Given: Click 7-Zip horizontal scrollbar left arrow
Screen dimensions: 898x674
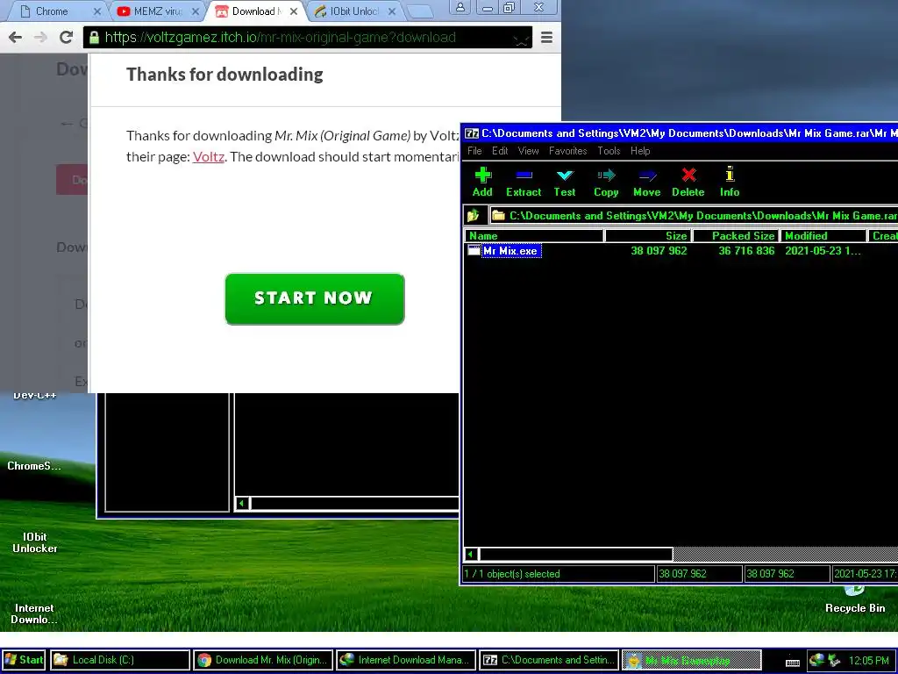Looking at the screenshot, I should (x=471, y=555).
